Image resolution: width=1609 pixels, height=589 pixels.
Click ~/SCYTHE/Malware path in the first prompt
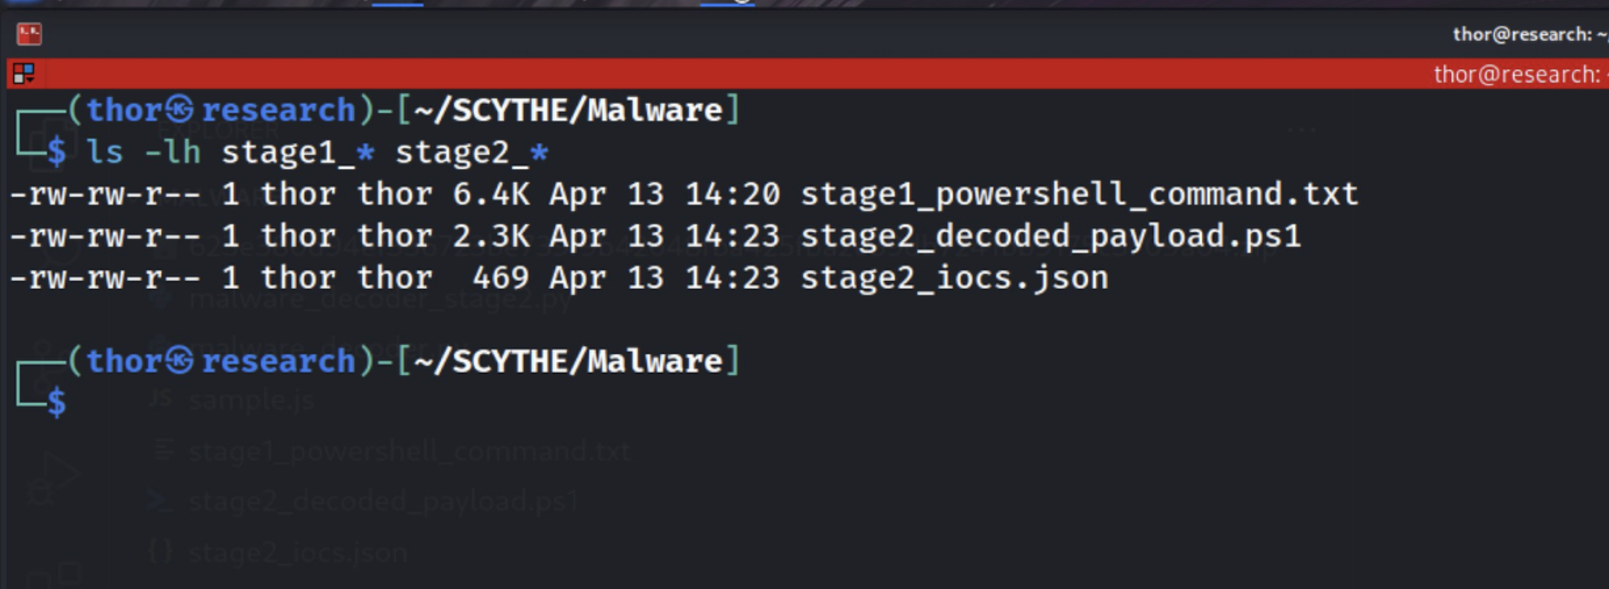(x=568, y=110)
